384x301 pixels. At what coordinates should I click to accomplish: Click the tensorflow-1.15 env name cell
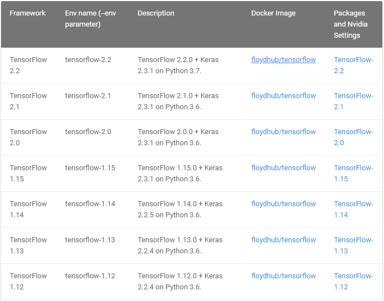(90, 168)
